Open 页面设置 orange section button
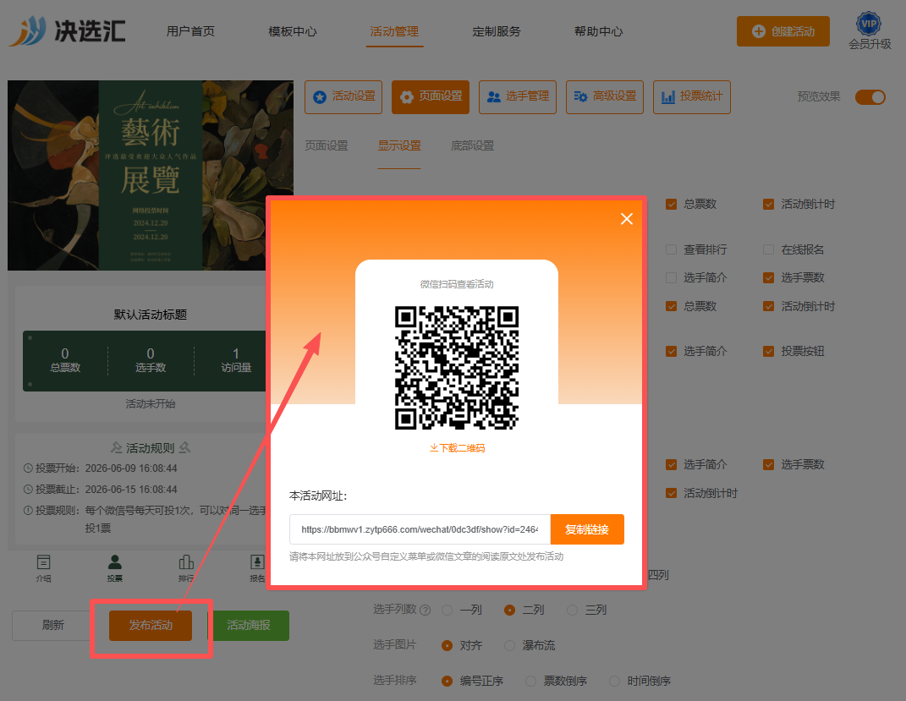Image resolution: width=906 pixels, height=701 pixels. [x=431, y=97]
